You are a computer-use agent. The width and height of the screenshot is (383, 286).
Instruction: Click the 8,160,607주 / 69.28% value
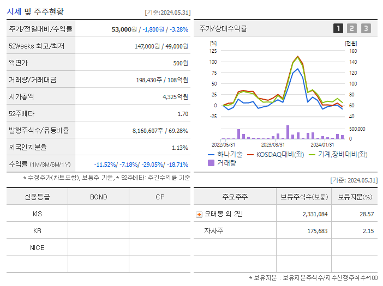160,131
